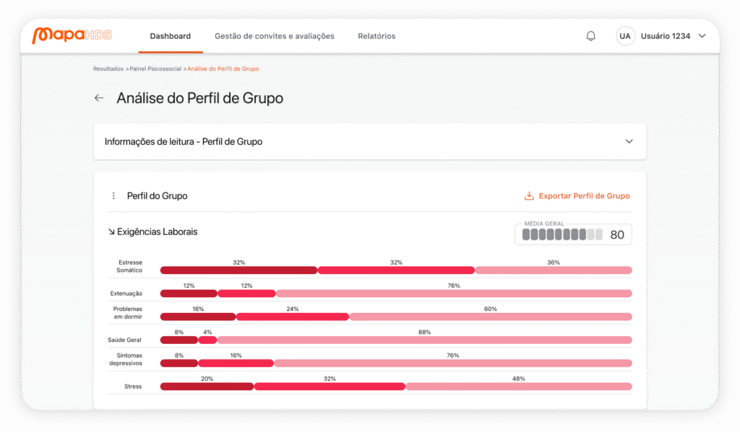
Task: Open the notifications bell
Action: point(590,36)
